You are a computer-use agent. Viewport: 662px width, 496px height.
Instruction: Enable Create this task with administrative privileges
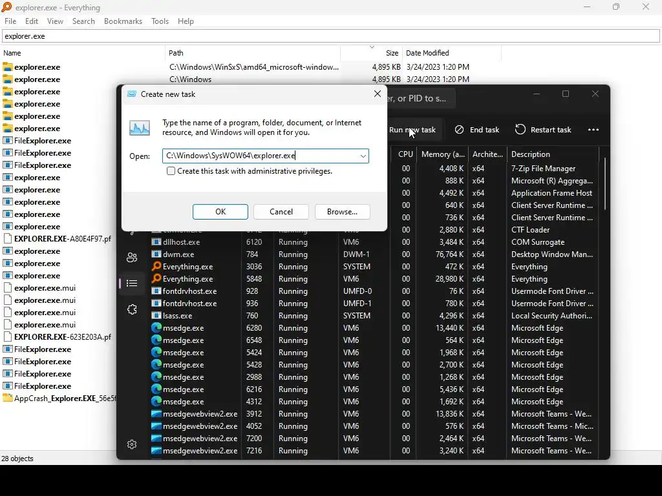pos(171,170)
